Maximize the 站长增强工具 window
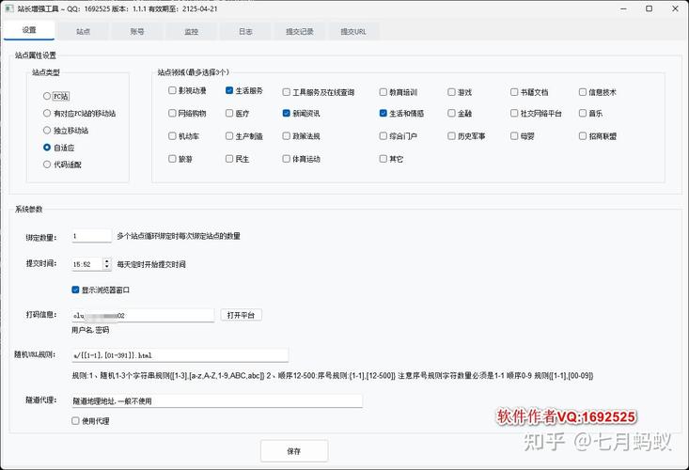This screenshot has height=470, width=689. pos(649,8)
